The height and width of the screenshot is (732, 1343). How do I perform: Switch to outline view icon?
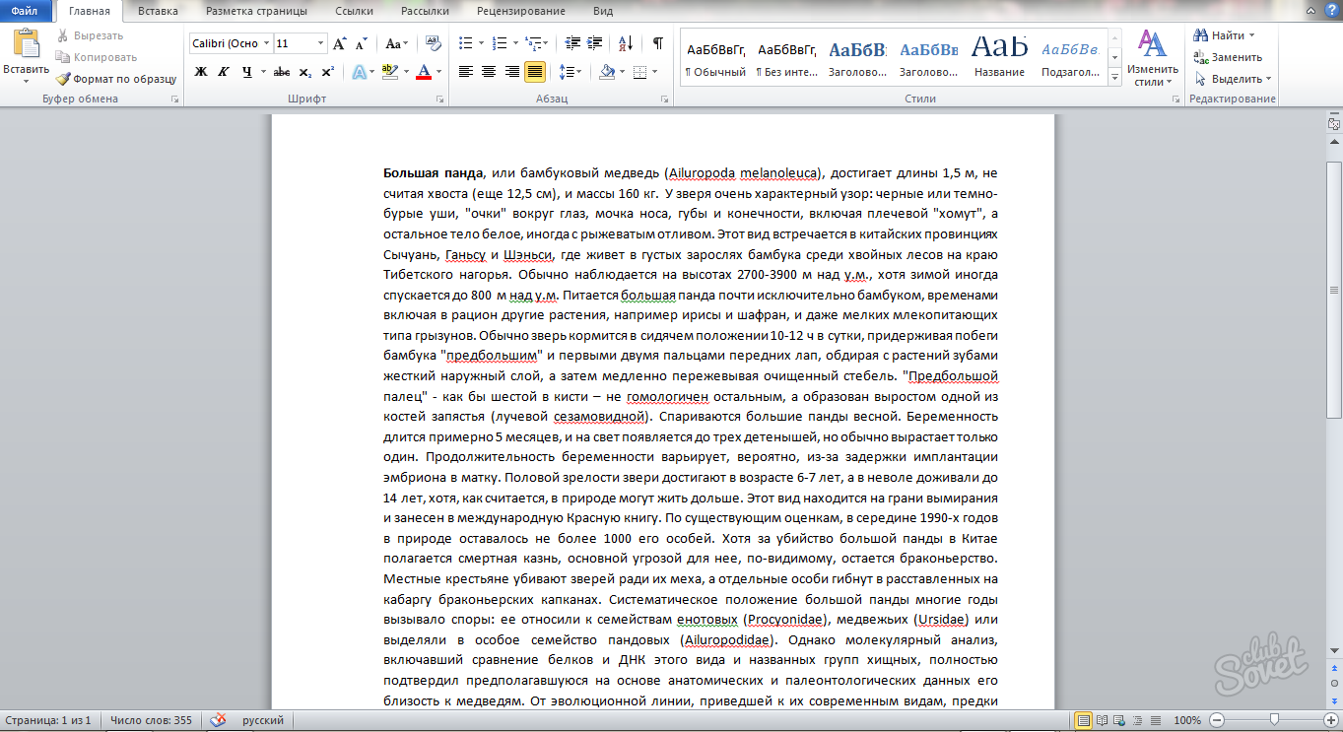coord(1136,720)
